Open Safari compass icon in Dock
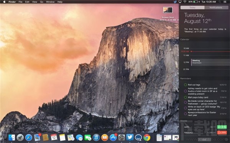This screenshot has height=143, width=230. 29,138
